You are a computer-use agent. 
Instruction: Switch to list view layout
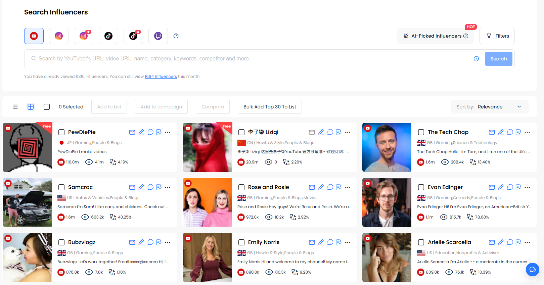(14, 107)
